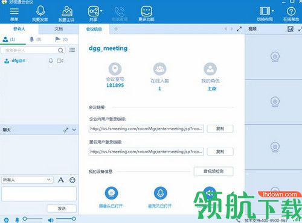
Task: Click the 主席 role text
Action: coord(212,89)
